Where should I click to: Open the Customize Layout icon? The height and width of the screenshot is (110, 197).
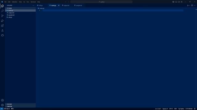pos(182,2)
